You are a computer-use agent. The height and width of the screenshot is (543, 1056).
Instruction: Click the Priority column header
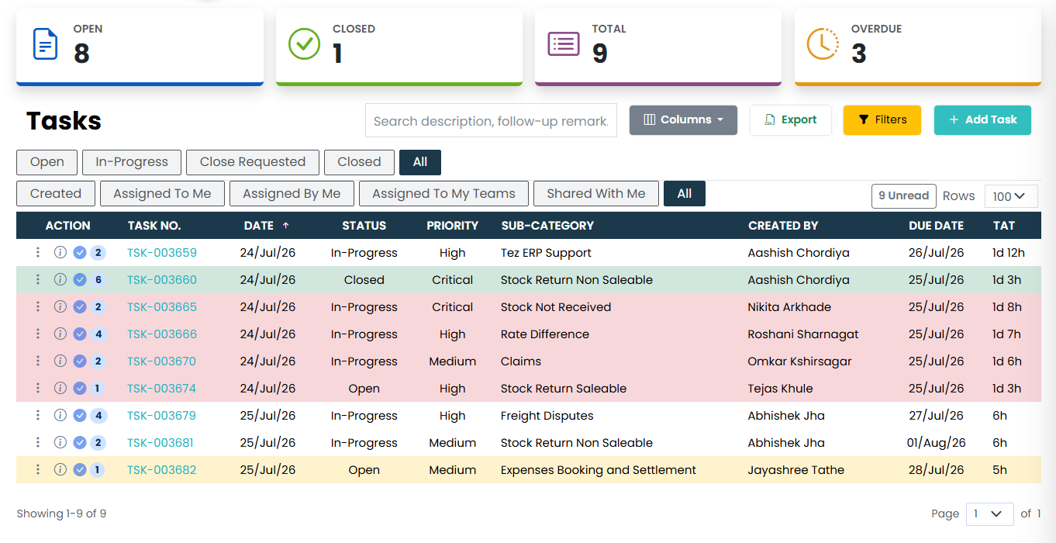tap(452, 226)
